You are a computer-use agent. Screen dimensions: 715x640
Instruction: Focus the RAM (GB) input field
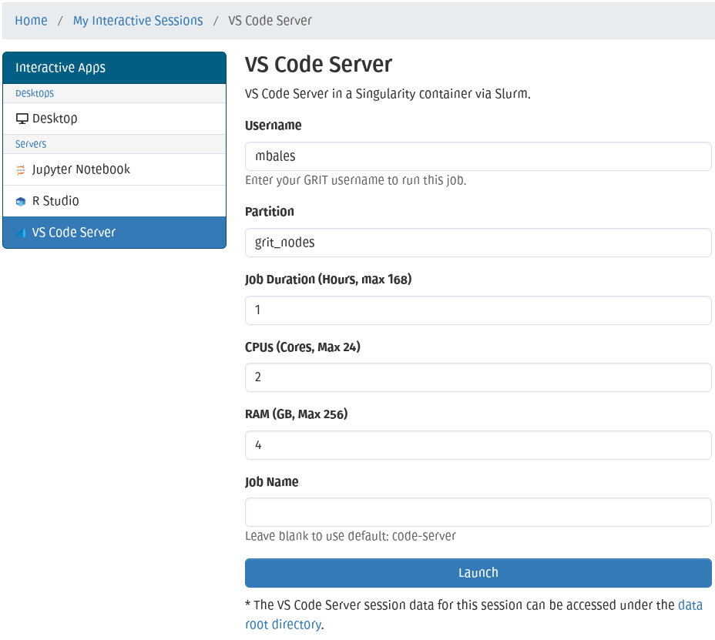coord(478,445)
